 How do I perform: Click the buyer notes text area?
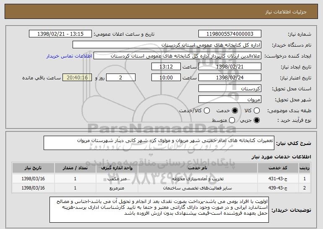[x=159, y=210]
